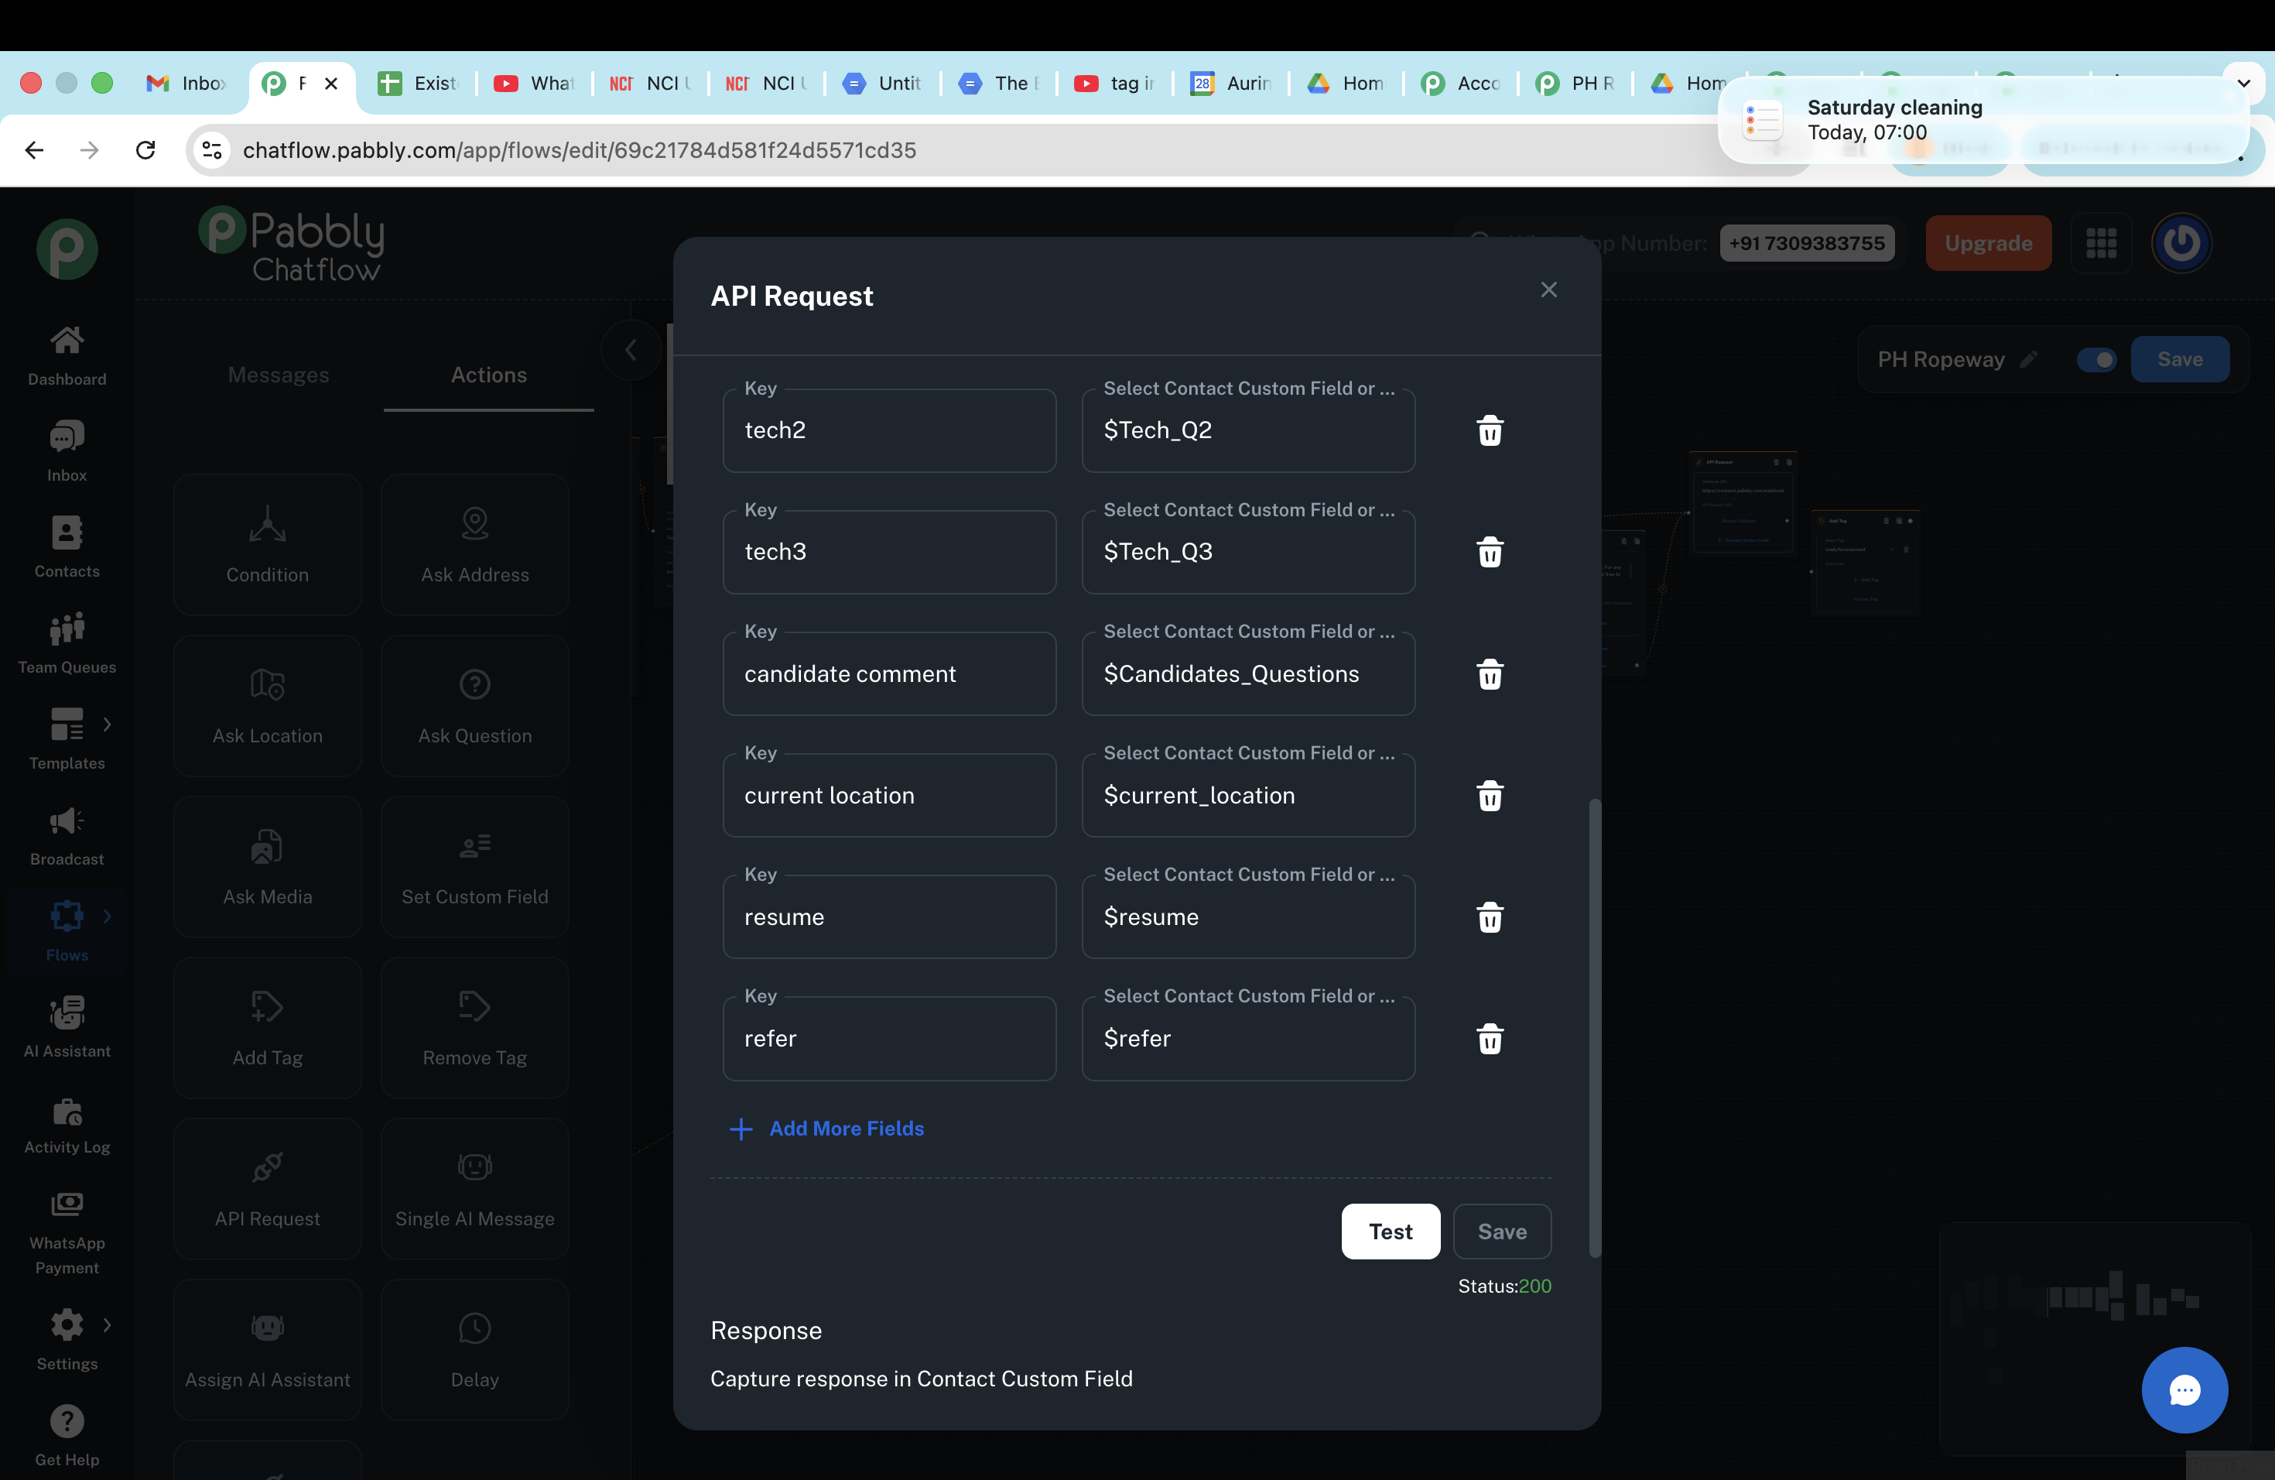The width and height of the screenshot is (2275, 1480).
Task: Save the PH Ropeway flow
Action: (x=2179, y=359)
